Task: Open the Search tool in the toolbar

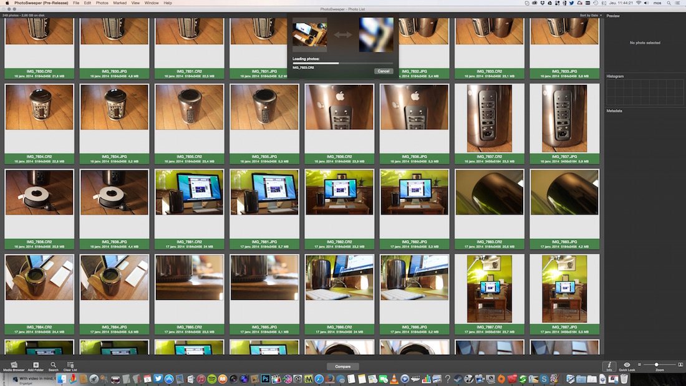Action: point(53,367)
